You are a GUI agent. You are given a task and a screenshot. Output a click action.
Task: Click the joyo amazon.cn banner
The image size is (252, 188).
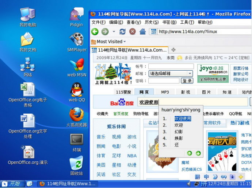click(x=213, y=74)
